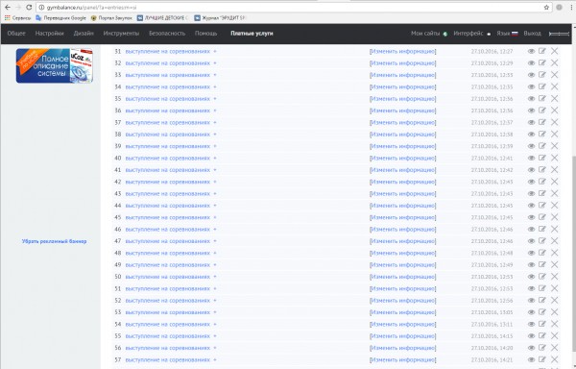Hide entry 51 via the eye icon
The height and width of the screenshot is (369, 576).
pos(531,288)
